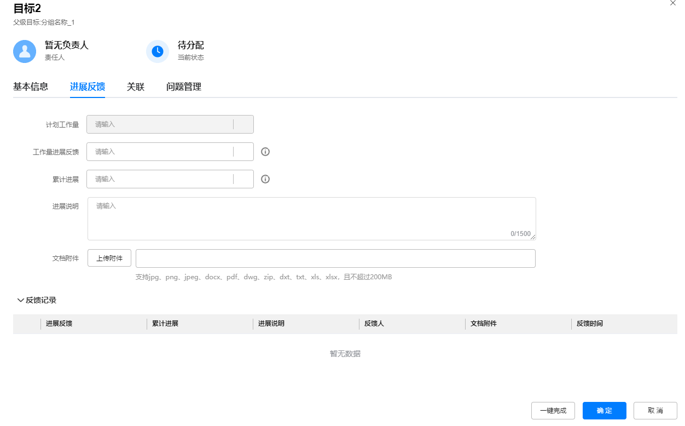Screen dimensions: 685x426
Task: Click info icon beside 工作量进展反馈 field
Action: tap(265, 152)
